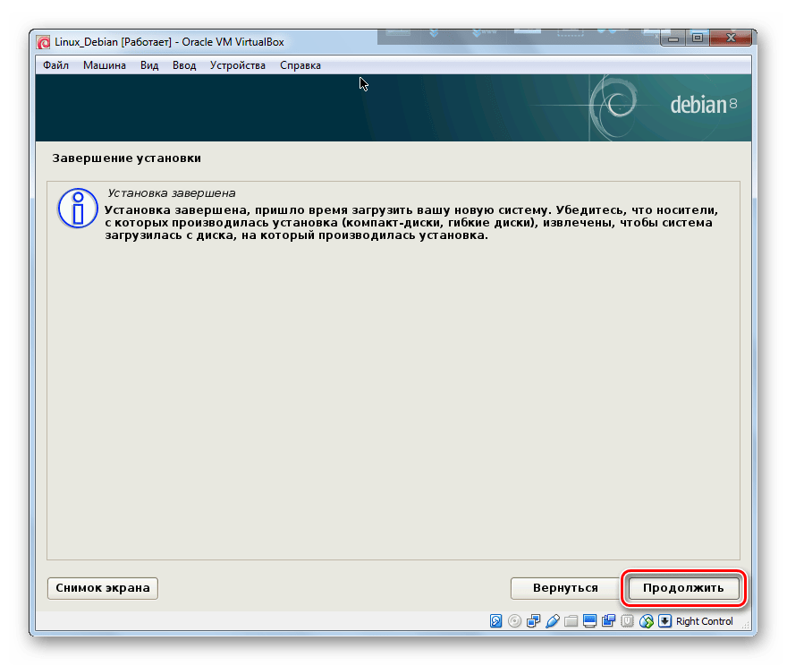Click the Снимок экрана button
The width and height of the screenshot is (787, 666).
coord(102,588)
